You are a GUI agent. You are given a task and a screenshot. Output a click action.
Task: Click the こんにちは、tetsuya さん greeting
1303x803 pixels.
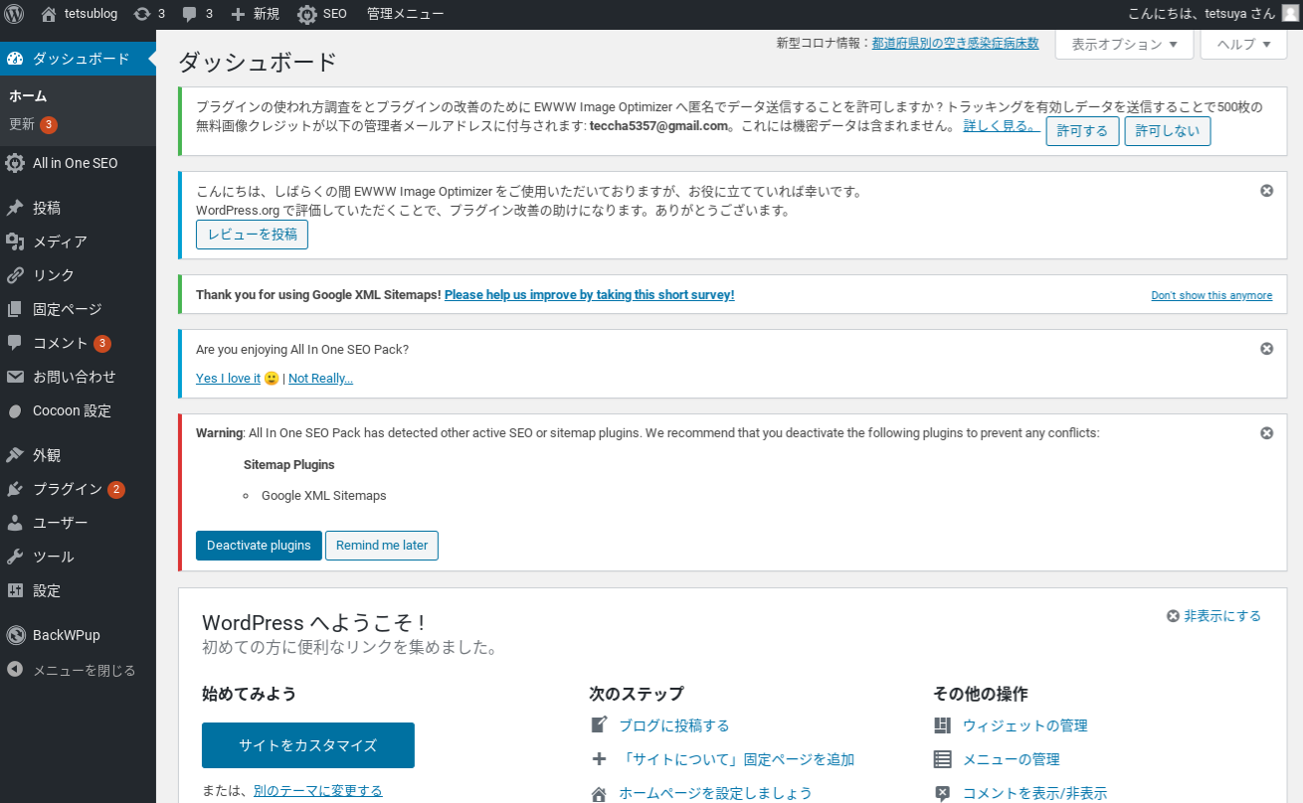[x=1202, y=14]
